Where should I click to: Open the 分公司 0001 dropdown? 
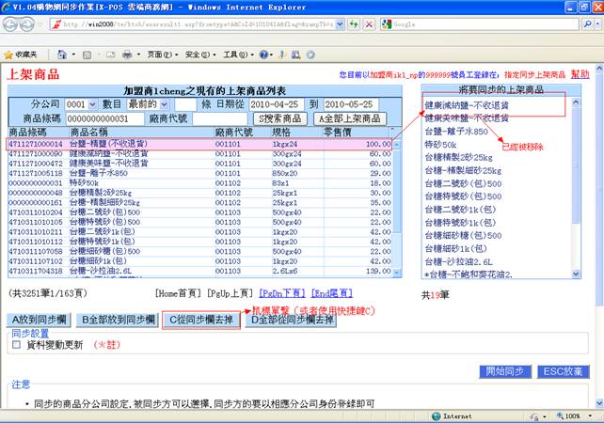[x=82, y=103]
